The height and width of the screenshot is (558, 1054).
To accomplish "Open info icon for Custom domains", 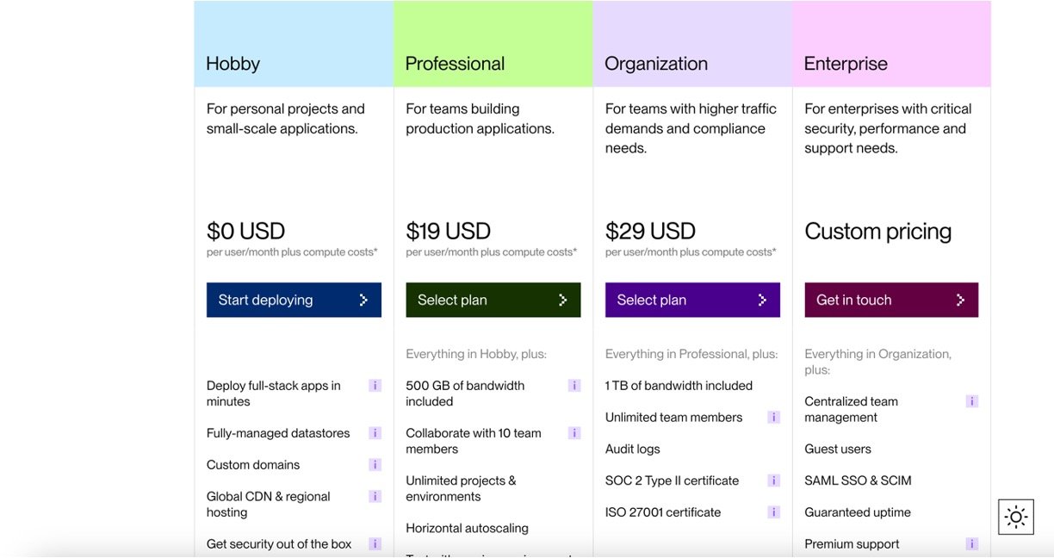I will click(375, 465).
